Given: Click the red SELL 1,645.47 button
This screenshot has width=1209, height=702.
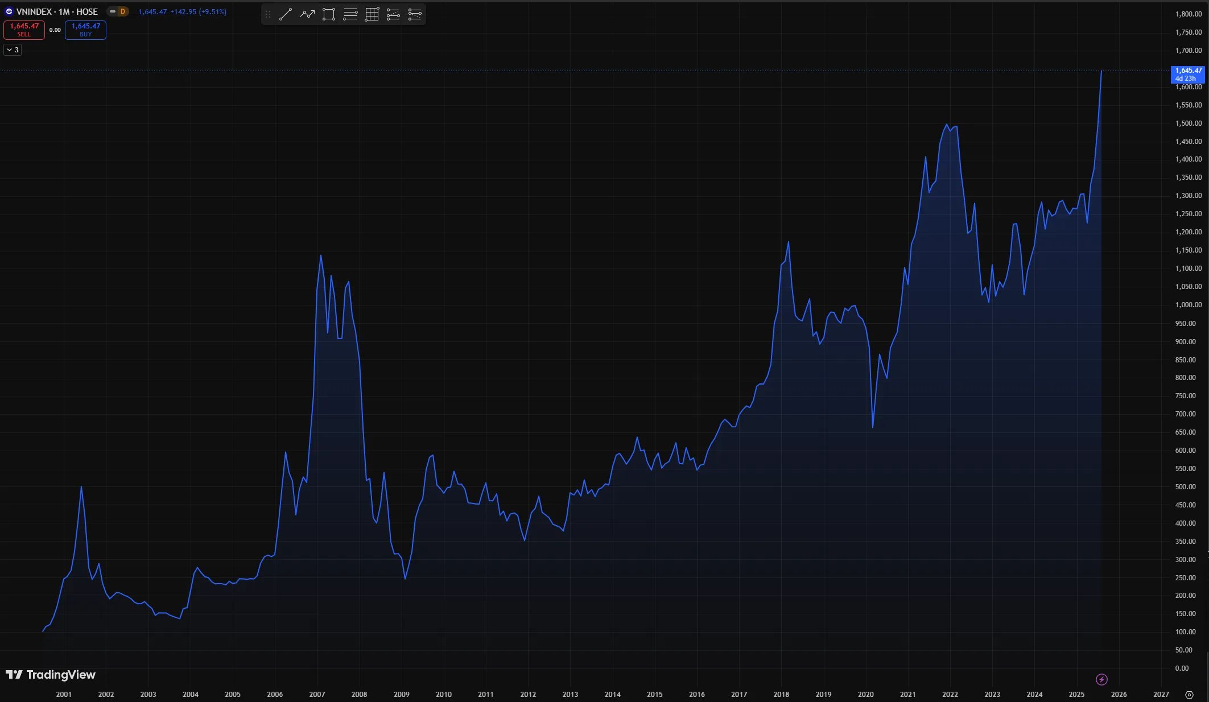Looking at the screenshot, I should [x=24, y=30].
